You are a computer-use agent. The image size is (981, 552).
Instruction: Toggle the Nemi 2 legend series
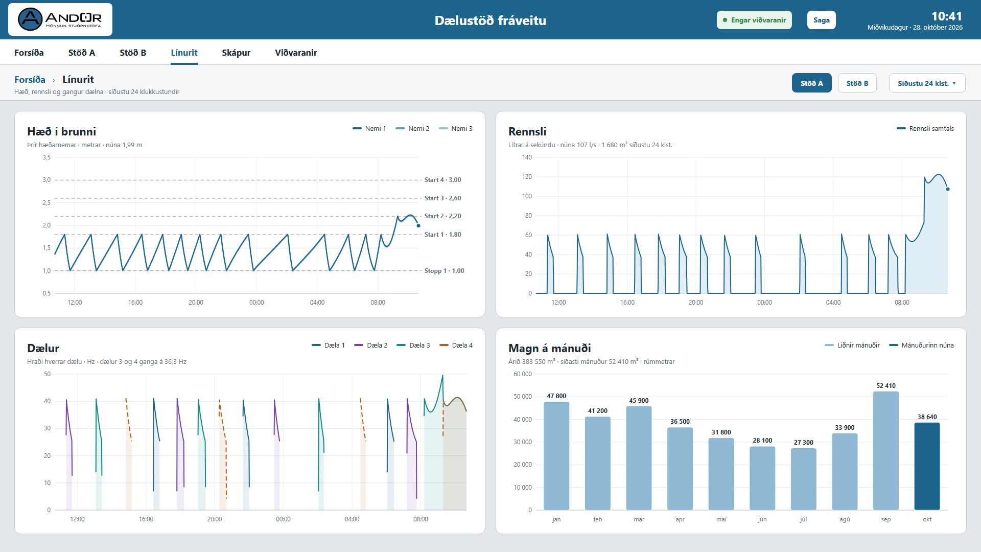tap(412, 128)
